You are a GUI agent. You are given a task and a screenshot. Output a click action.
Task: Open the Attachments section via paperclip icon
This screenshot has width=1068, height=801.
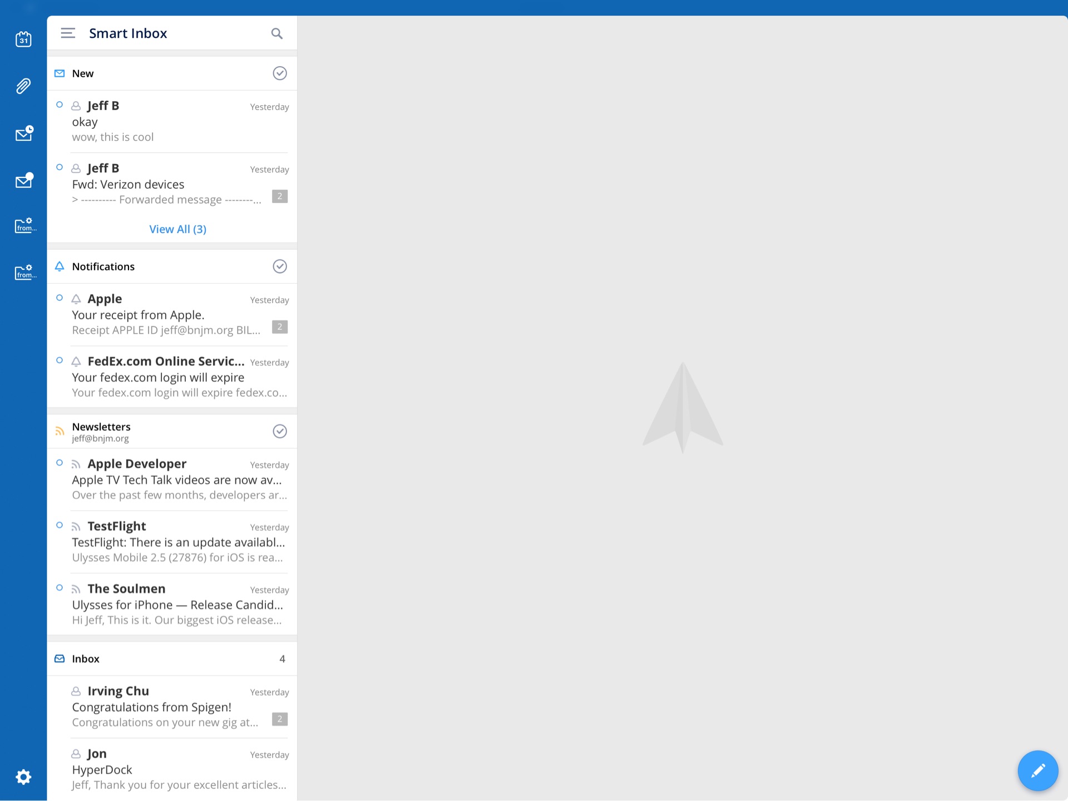[23, 86]
